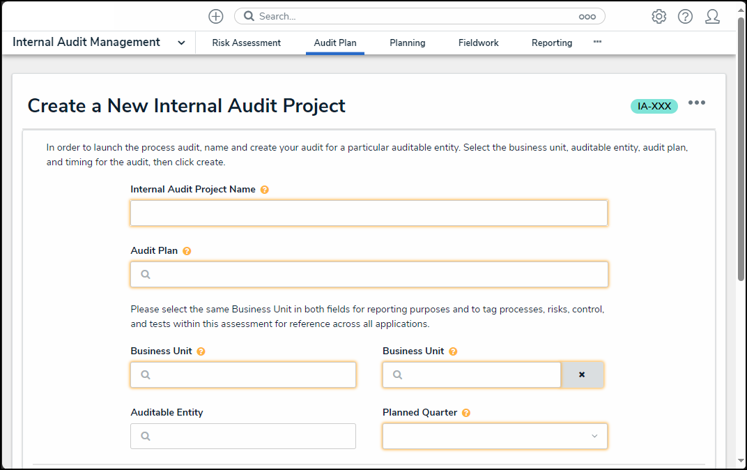The image size is (747, 470).
Task: Click the plus create-new icon
Action: pyautogui.click(x=216, y=16)
